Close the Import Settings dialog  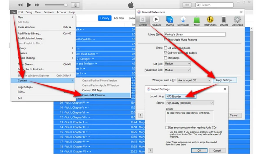[x=225, y=89]
